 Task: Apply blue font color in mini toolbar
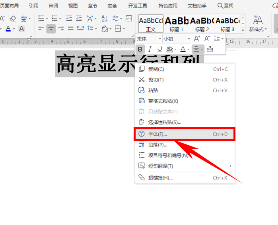point(183,49)
